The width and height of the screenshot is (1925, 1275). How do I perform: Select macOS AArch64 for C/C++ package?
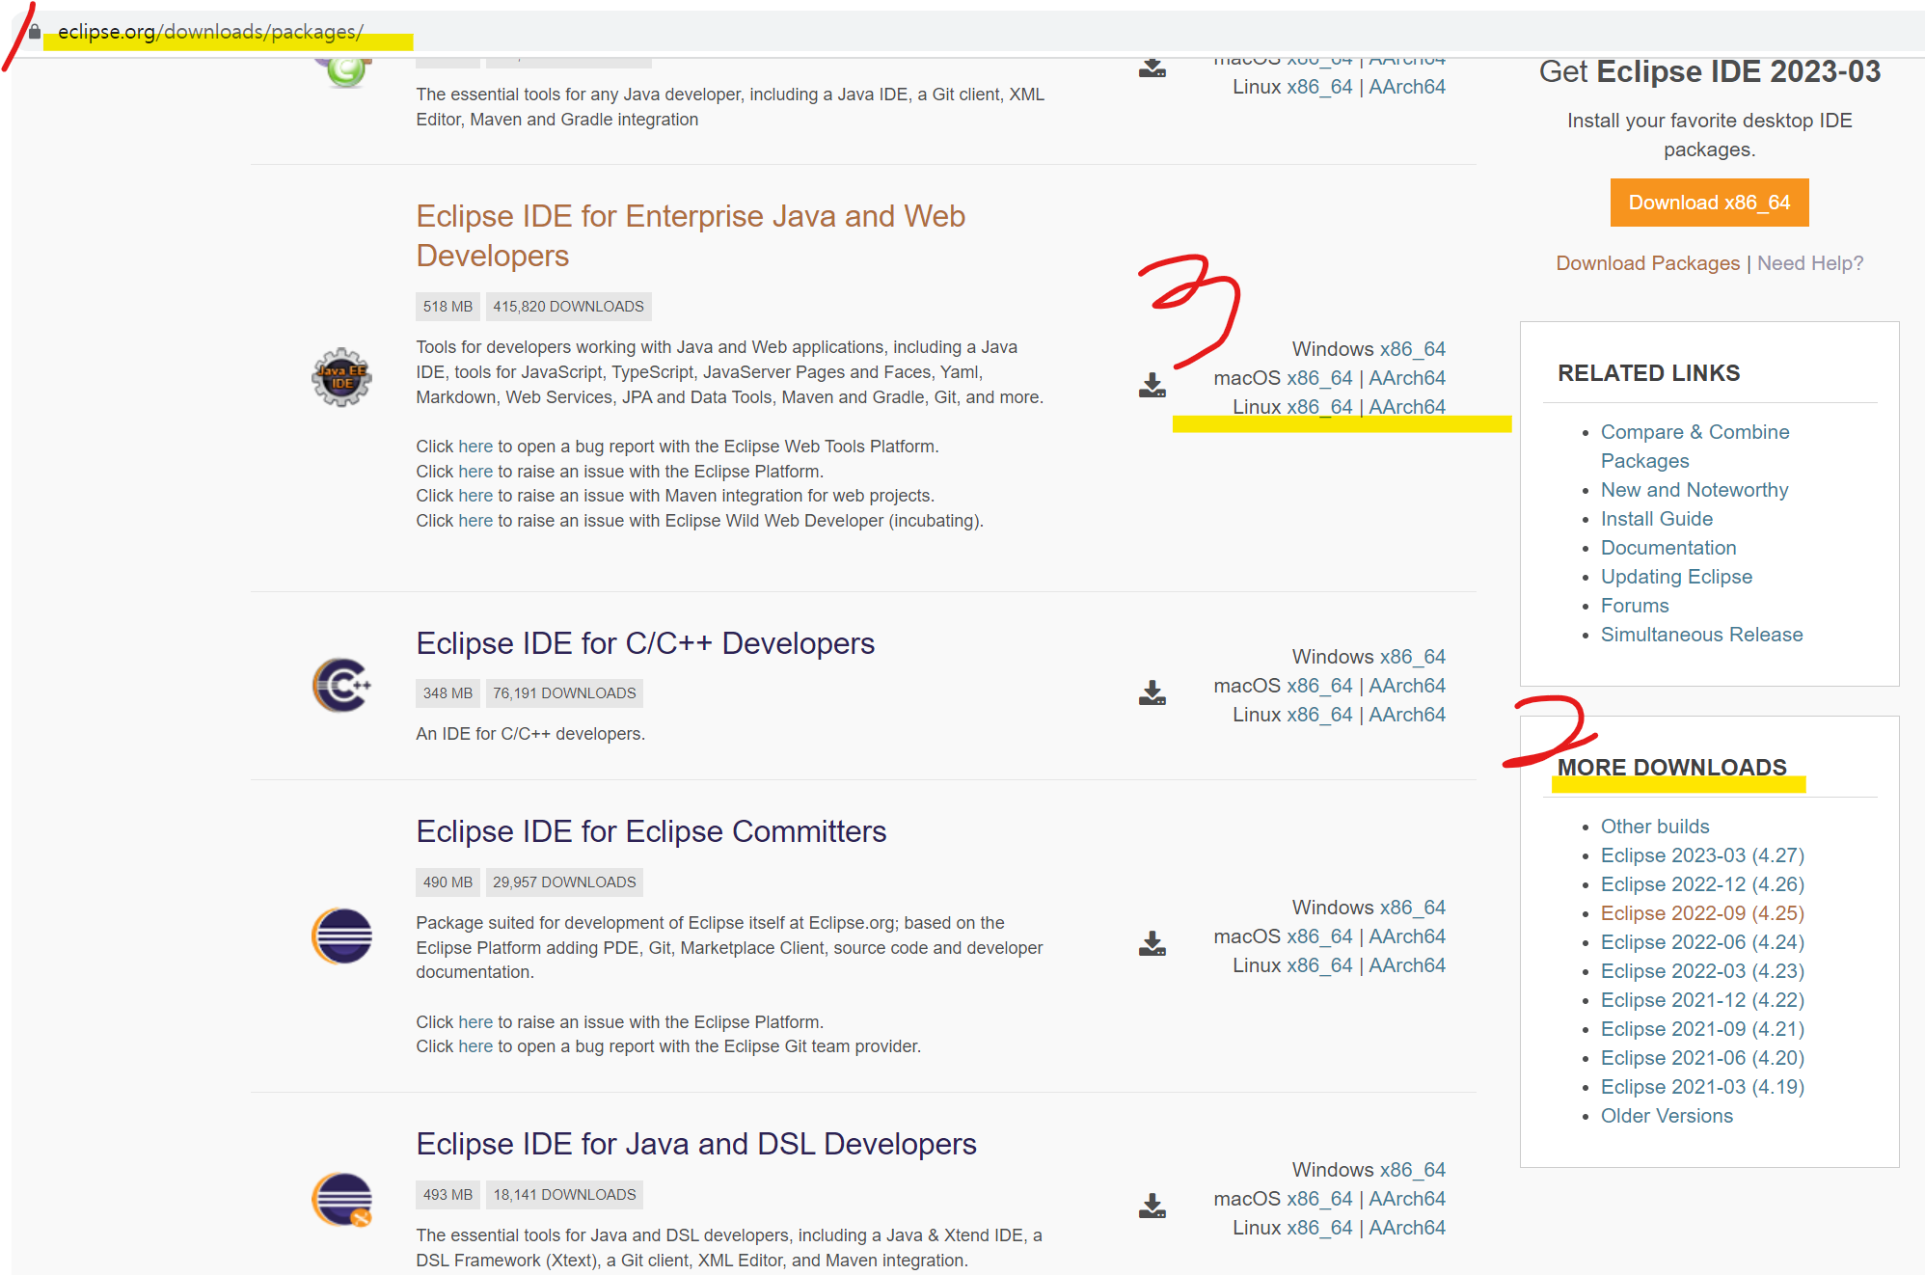click(x=1407, y=686)
